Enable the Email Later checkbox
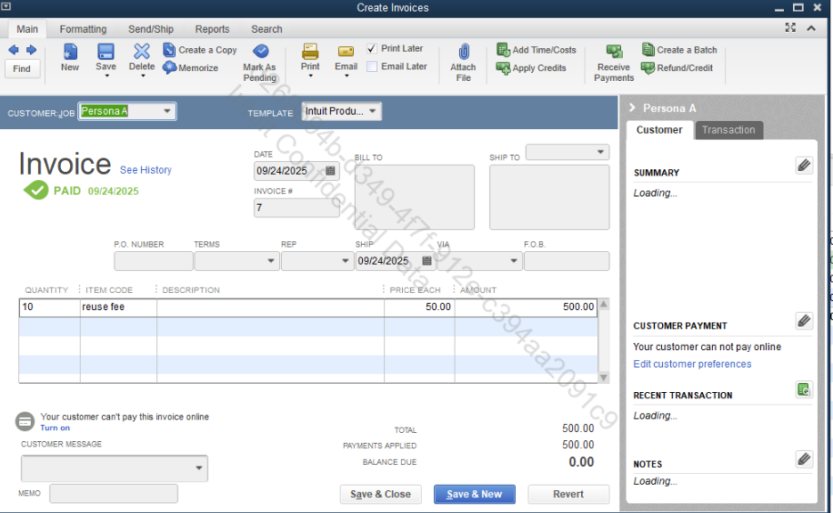 click(x=372, y=66)
